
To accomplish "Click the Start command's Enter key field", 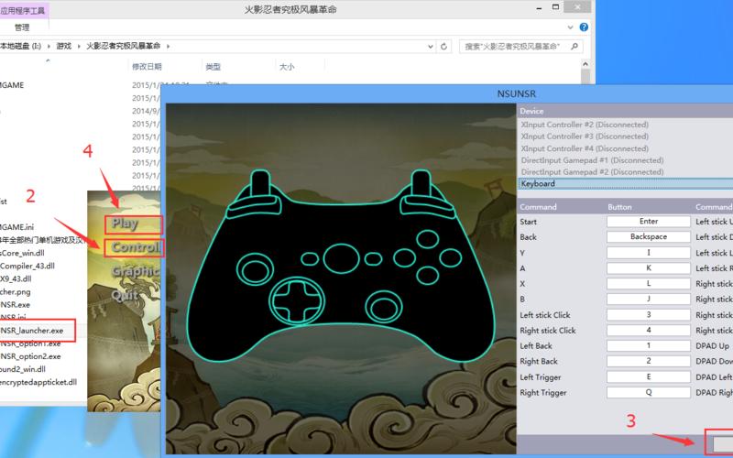I will click(x=649, y=222).
